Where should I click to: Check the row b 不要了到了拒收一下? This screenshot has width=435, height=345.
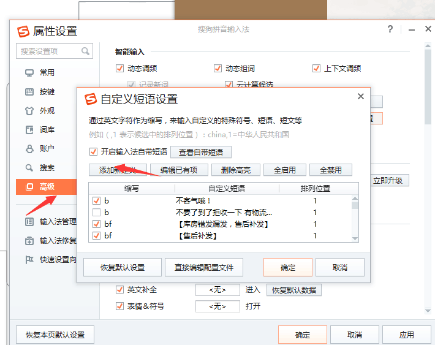click(96, 212)
